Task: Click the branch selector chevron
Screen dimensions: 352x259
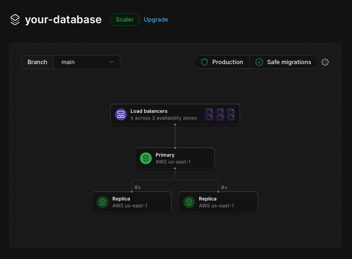Action: 111,62
